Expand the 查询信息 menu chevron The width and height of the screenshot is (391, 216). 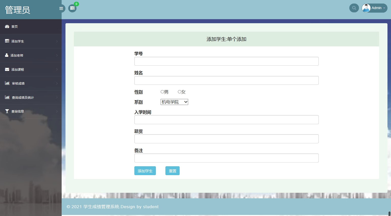[x=57, y=111]
